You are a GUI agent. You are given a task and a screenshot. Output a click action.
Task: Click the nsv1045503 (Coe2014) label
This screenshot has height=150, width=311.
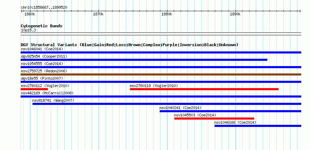pyautogui.click(x=195, y=115)
